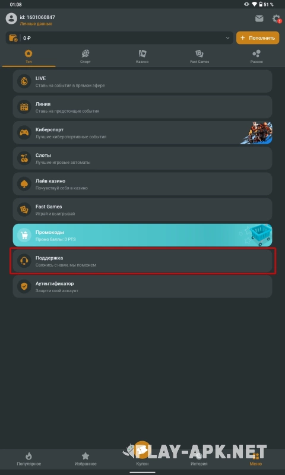The height and width of the screenshot is (475, 285).
Task: Switch to the Спорт tab
Action: click(x=85, y=56)
